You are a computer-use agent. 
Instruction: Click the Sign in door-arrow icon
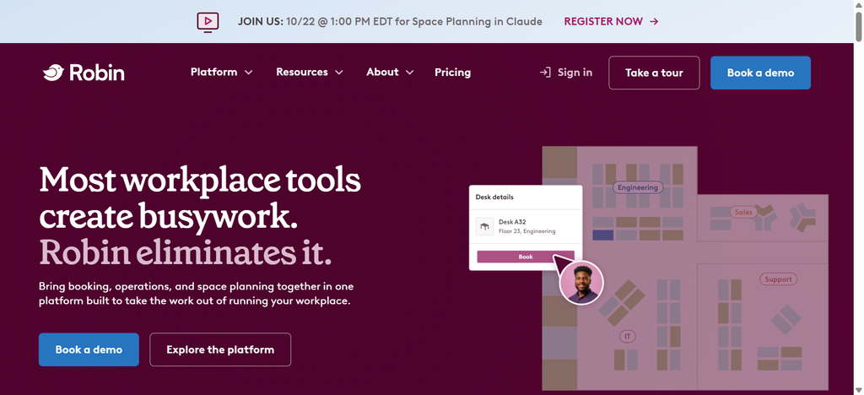click(x=545, y=73)
